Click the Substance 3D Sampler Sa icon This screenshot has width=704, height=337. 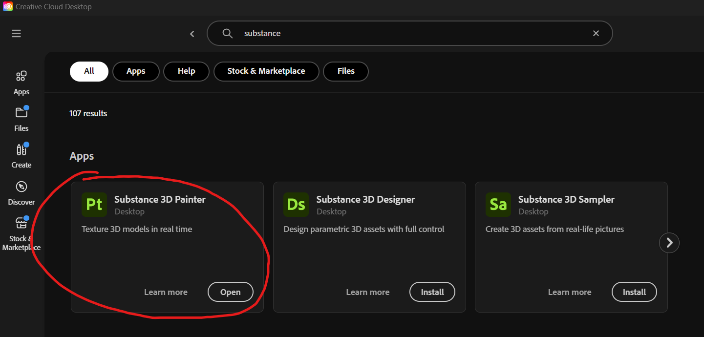tap(498, 204)
